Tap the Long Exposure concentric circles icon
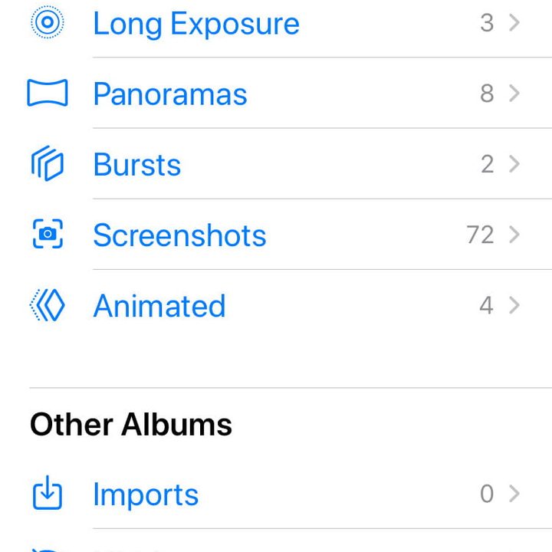This screenshot has height=552, width=552. [48, 23]
